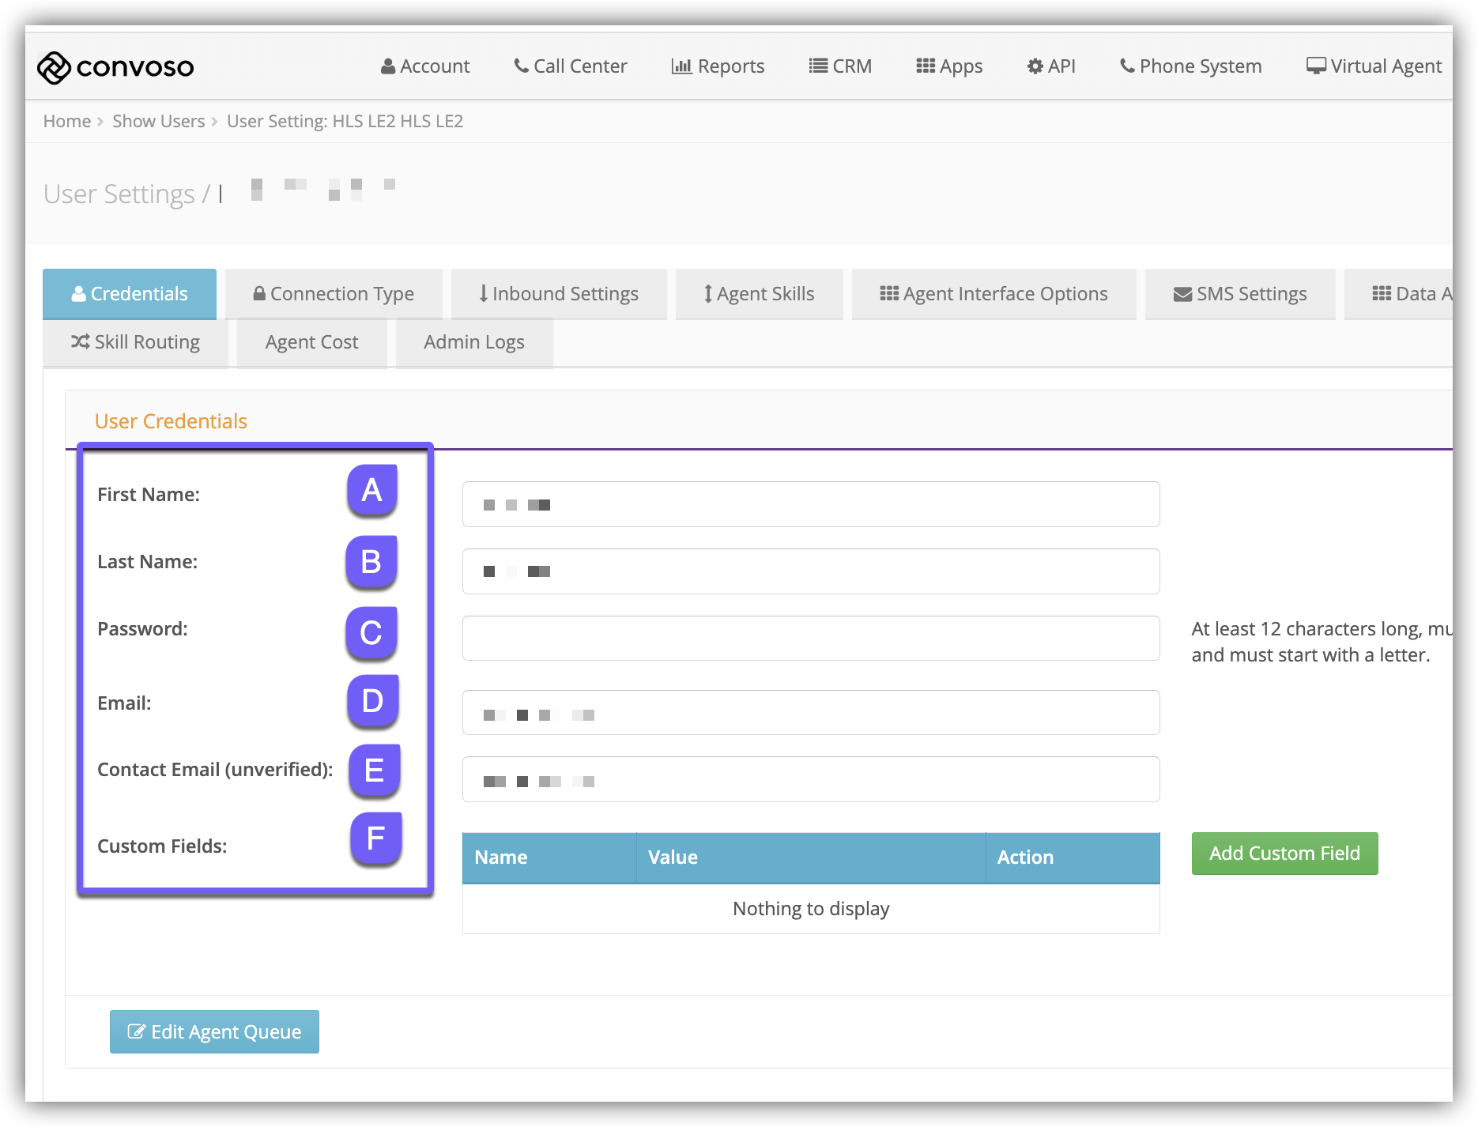Open the Call Center menu

[570, 66]
